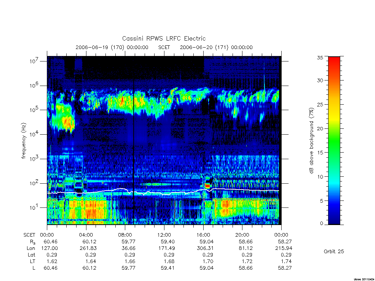Click the 10^4 frequency tick label
The image size is (375, 281).
pos(35,134)
